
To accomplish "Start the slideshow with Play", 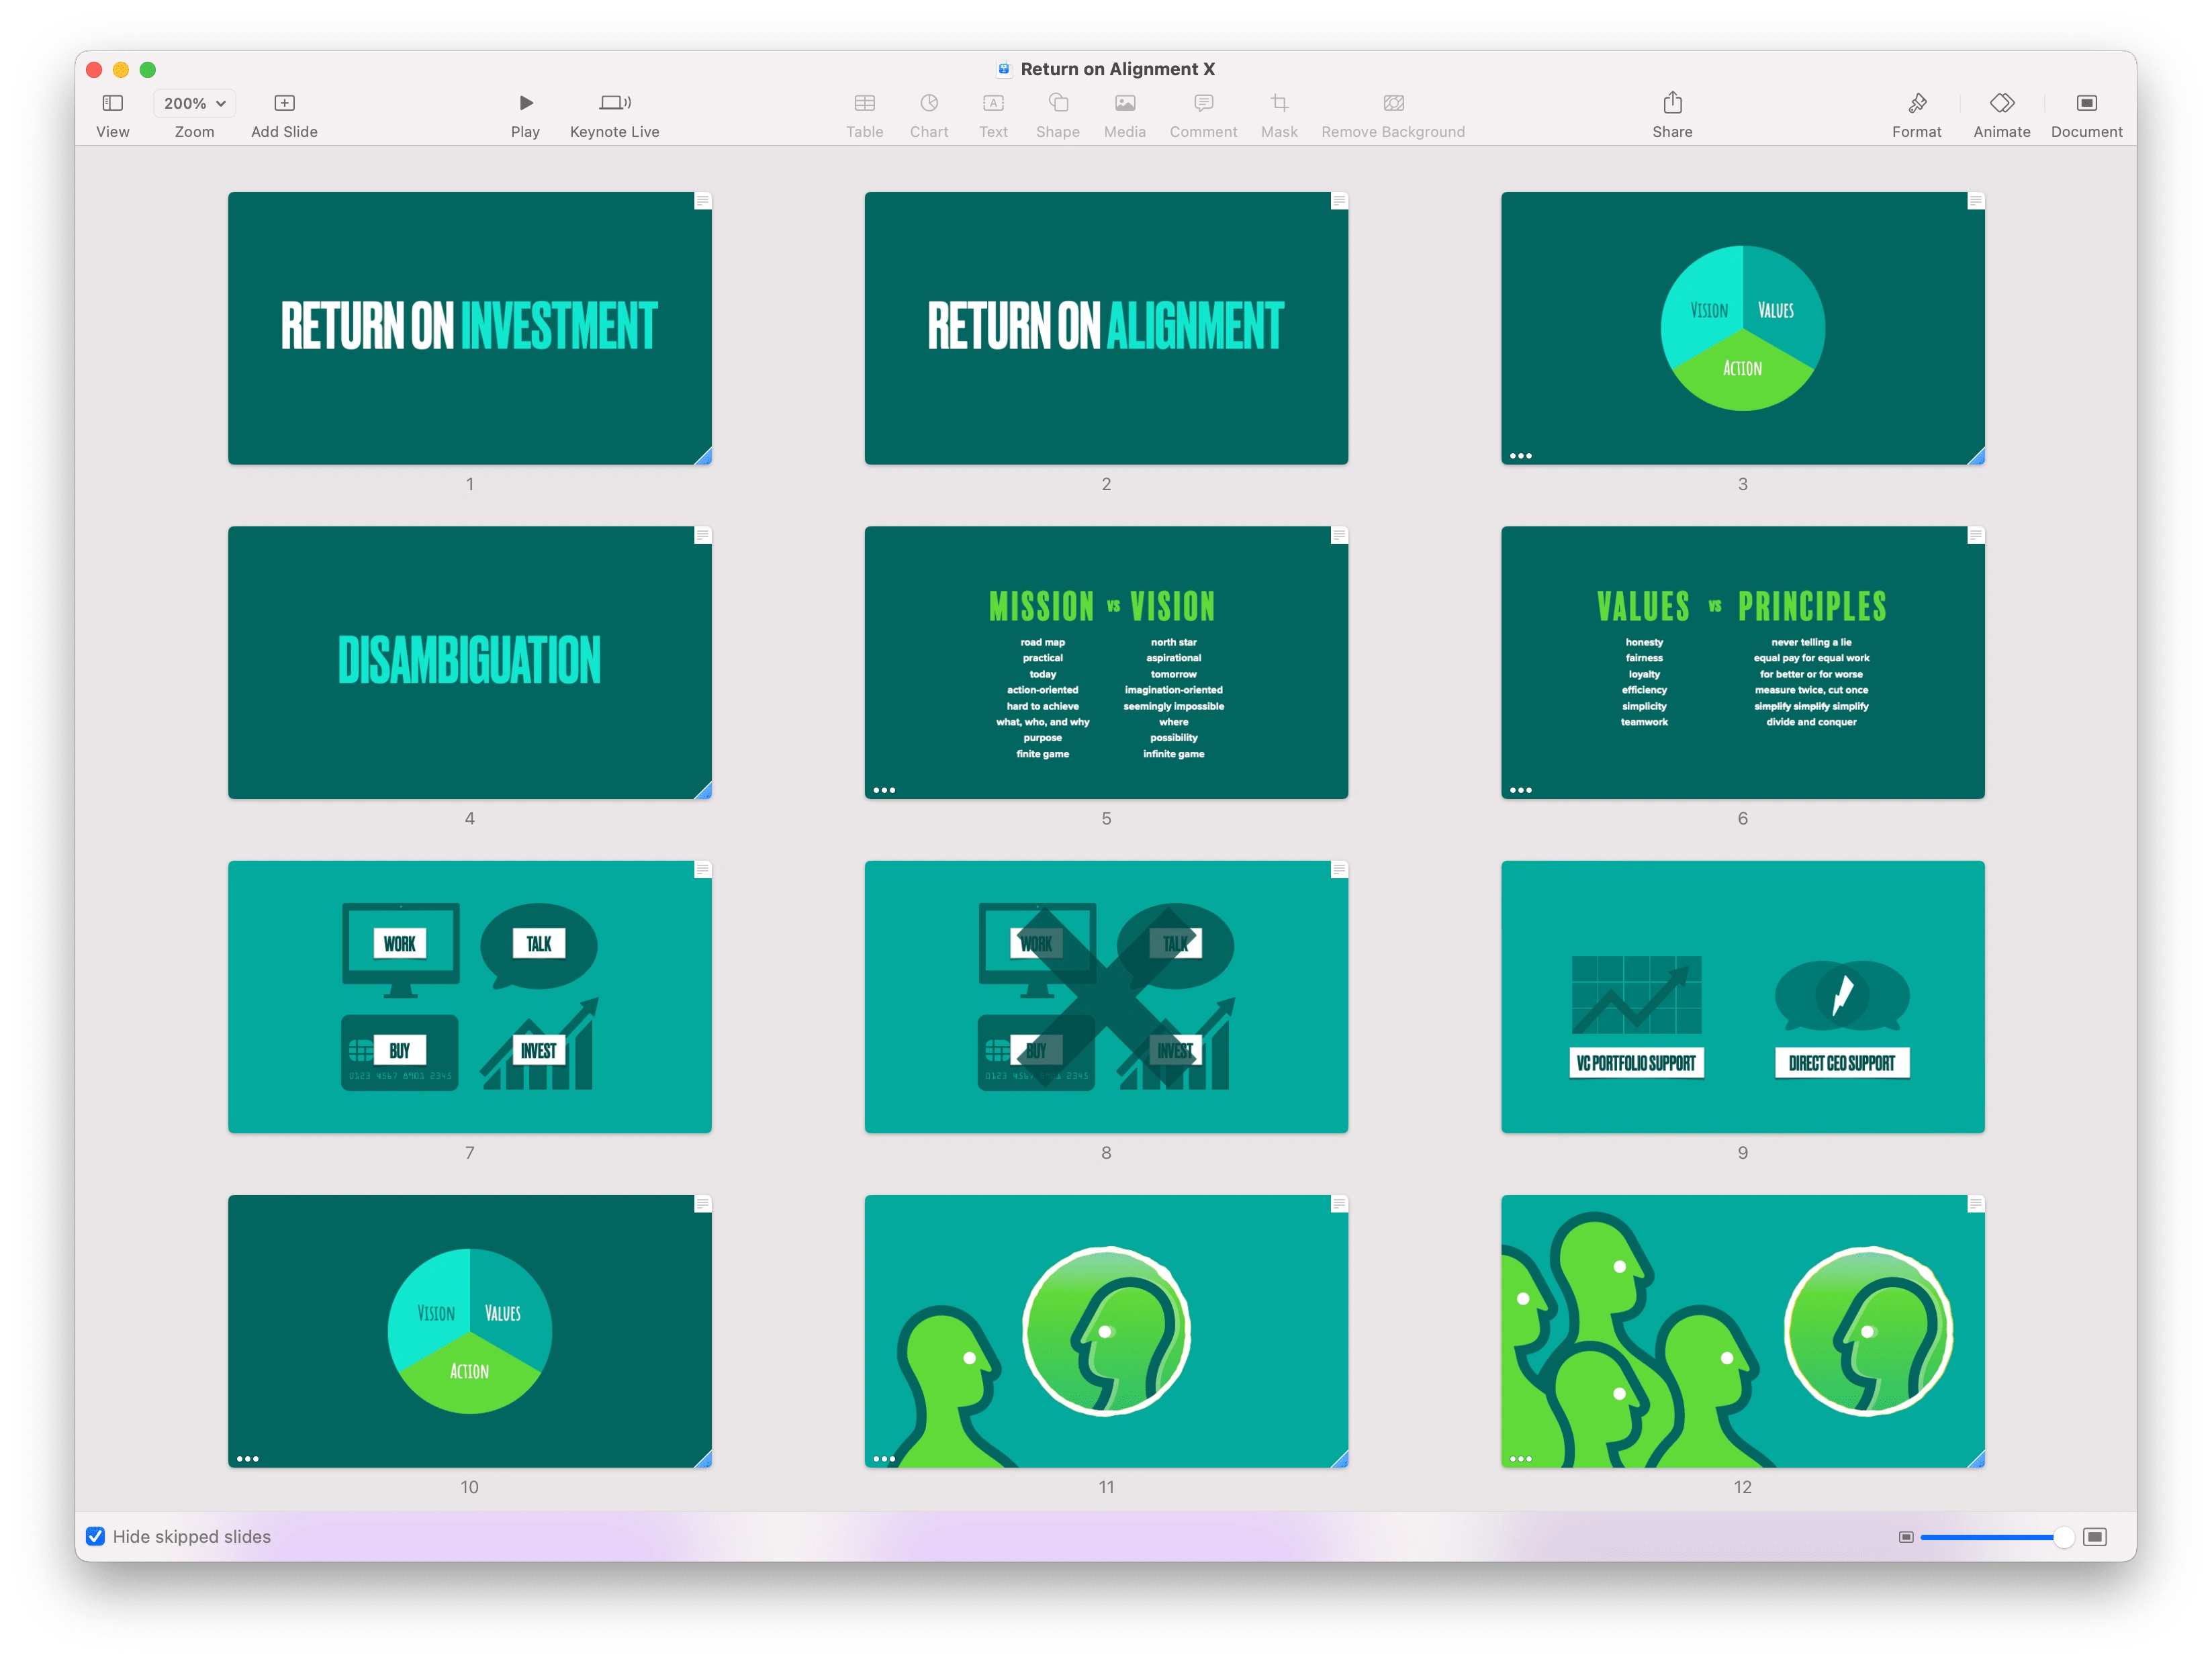I will point(525,115).
